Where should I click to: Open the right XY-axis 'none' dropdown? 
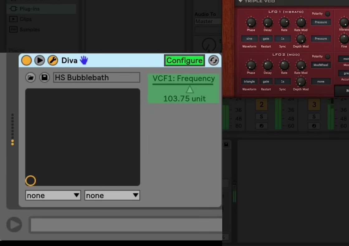[112, 195]
